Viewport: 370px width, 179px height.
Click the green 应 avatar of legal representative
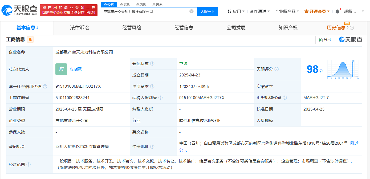(61, 69)
